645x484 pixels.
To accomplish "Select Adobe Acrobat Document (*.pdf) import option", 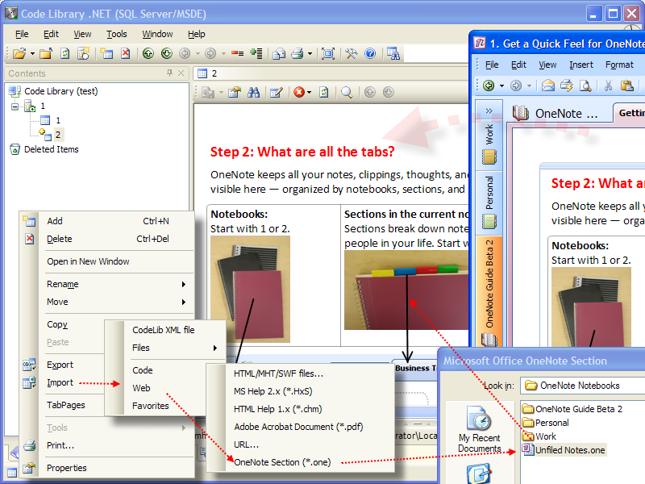I will [298, 428].
